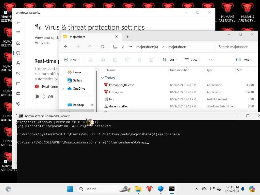Sort by the Name column header

coord(111,70)
